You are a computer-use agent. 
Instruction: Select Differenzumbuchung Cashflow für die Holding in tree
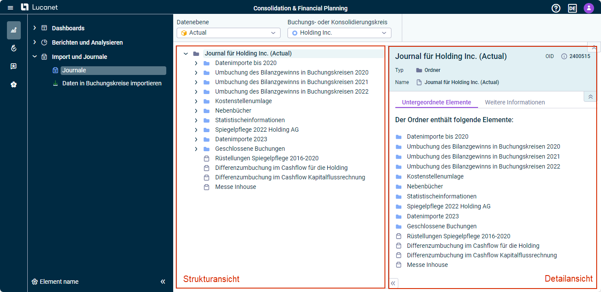[x=281, y=168]
